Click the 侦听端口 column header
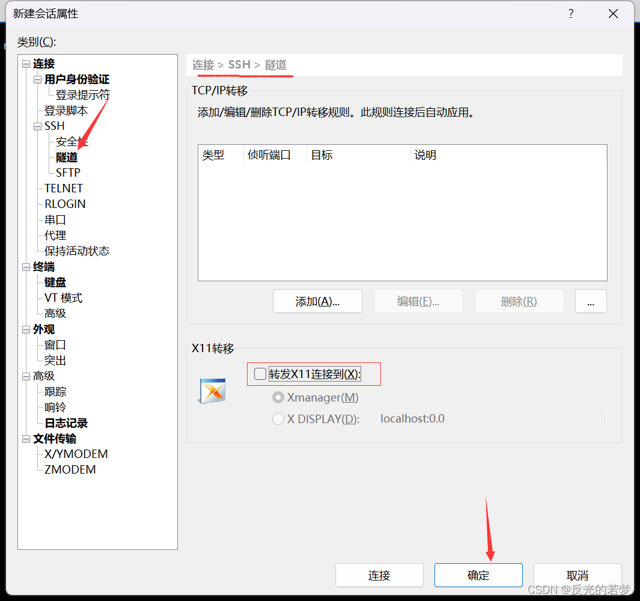Screen dimensions: 640x601 tap(270, 154)
